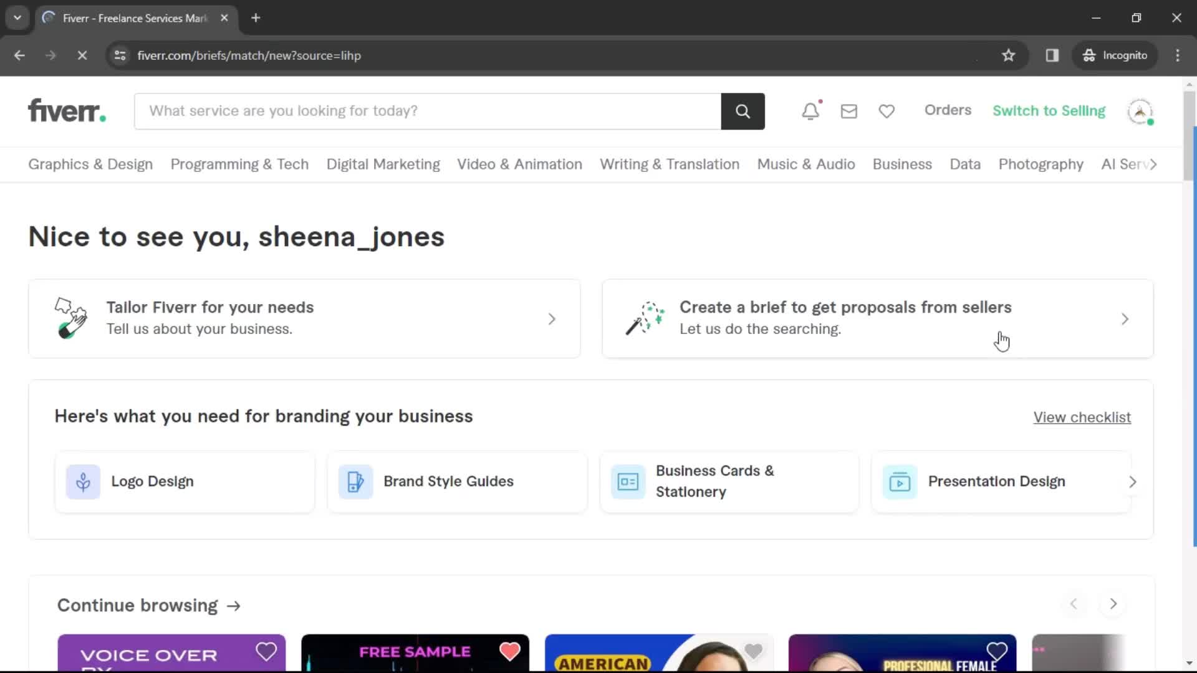Click the favorites heart icon
The image size is (1197, 673).
[x=887, y=110]
